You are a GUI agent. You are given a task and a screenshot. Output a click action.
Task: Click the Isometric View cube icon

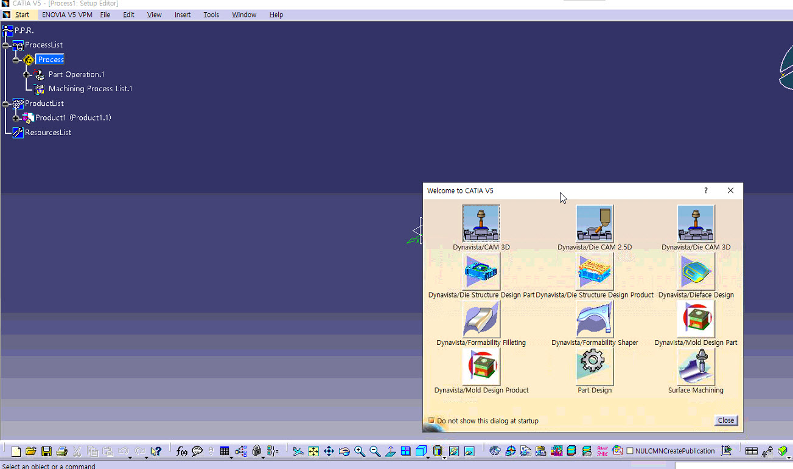point(421,451)
